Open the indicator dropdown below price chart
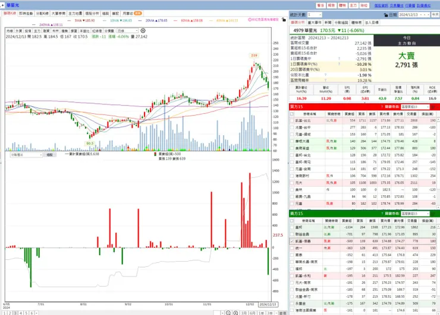This screenshot has height=315, width=440. coord(26,155)
